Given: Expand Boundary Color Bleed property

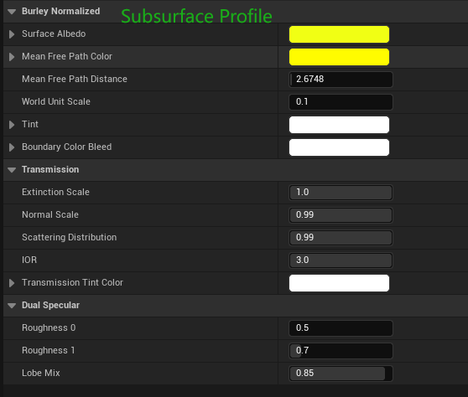Looking at the screenshot, I should pyautogui.click(x=12, y=147).
